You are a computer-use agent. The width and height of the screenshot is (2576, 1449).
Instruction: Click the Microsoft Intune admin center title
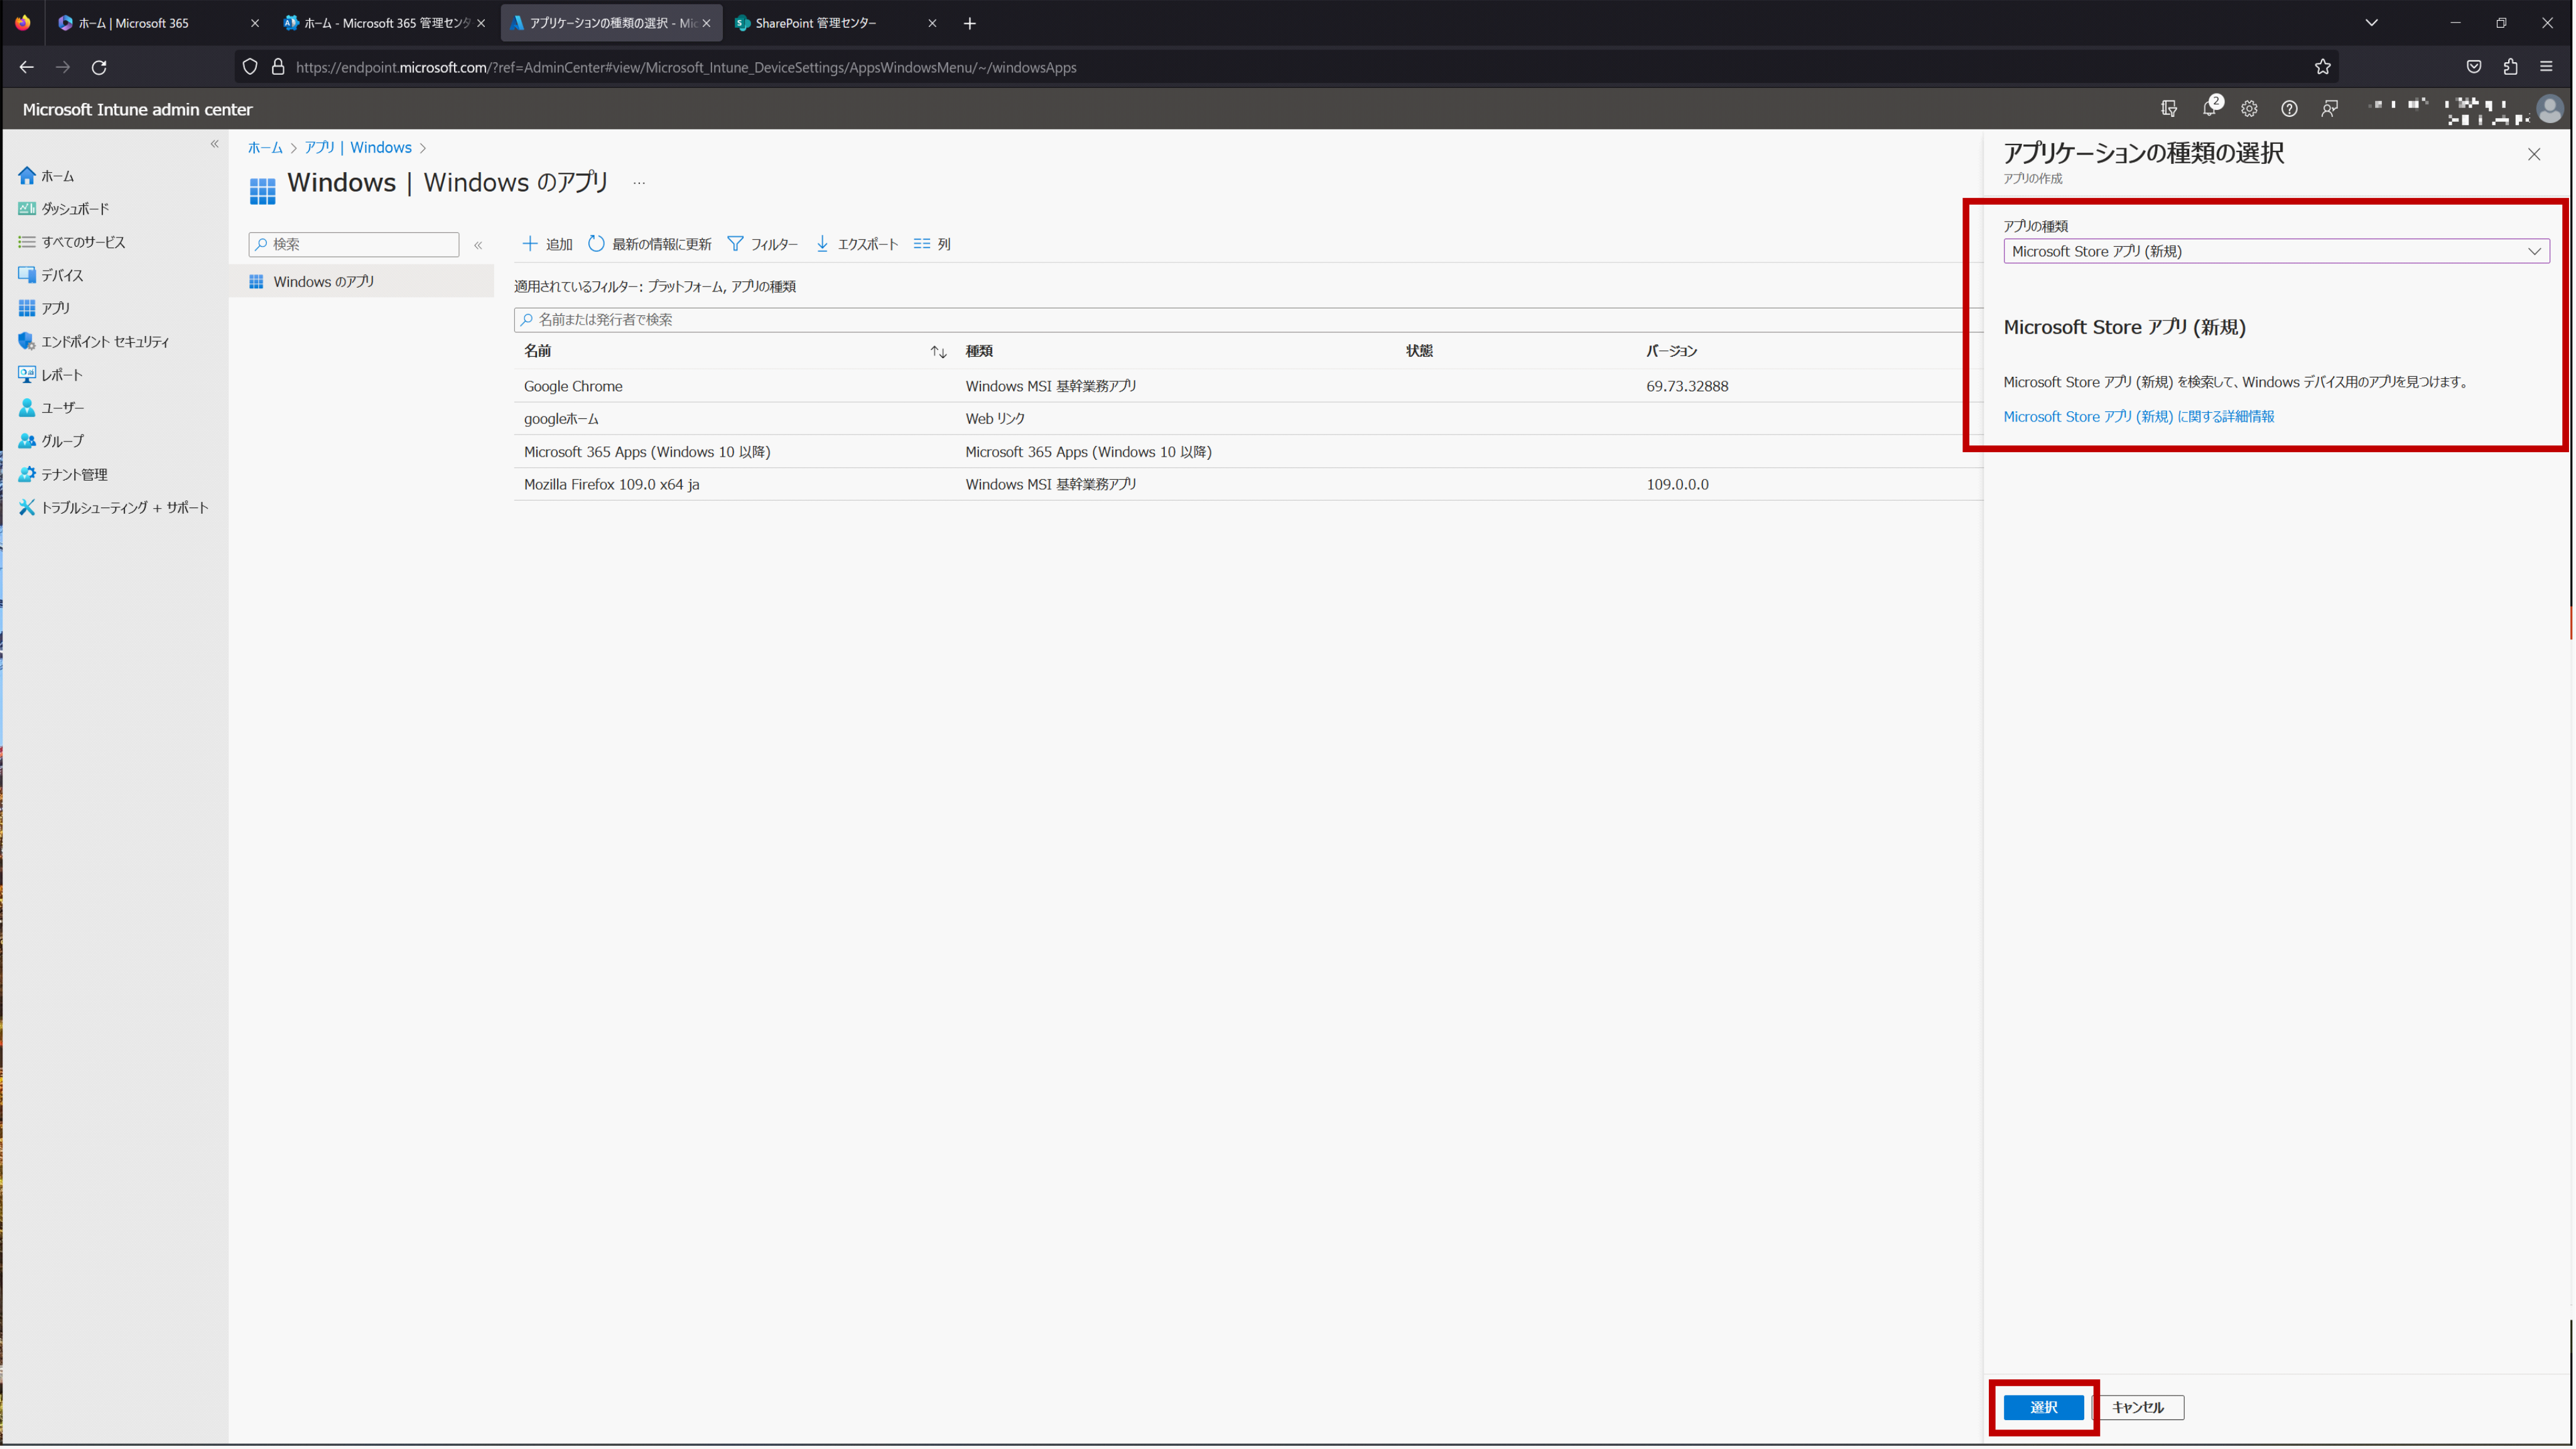coord(137,109)
